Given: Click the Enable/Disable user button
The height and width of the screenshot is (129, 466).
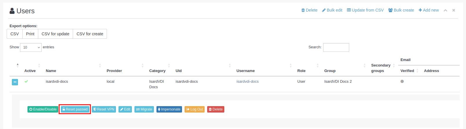Looking at the screenshot, I should (43, 109).
